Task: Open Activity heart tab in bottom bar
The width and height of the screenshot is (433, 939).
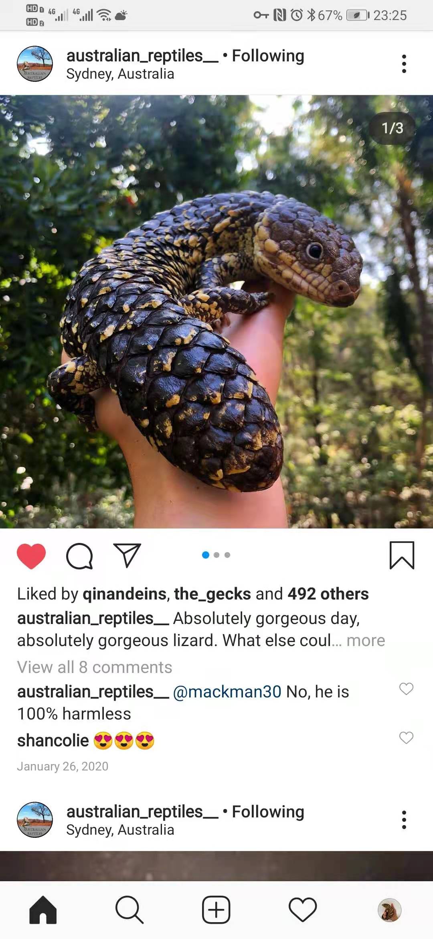Action: pyautogui.click(x=303, y=910)
